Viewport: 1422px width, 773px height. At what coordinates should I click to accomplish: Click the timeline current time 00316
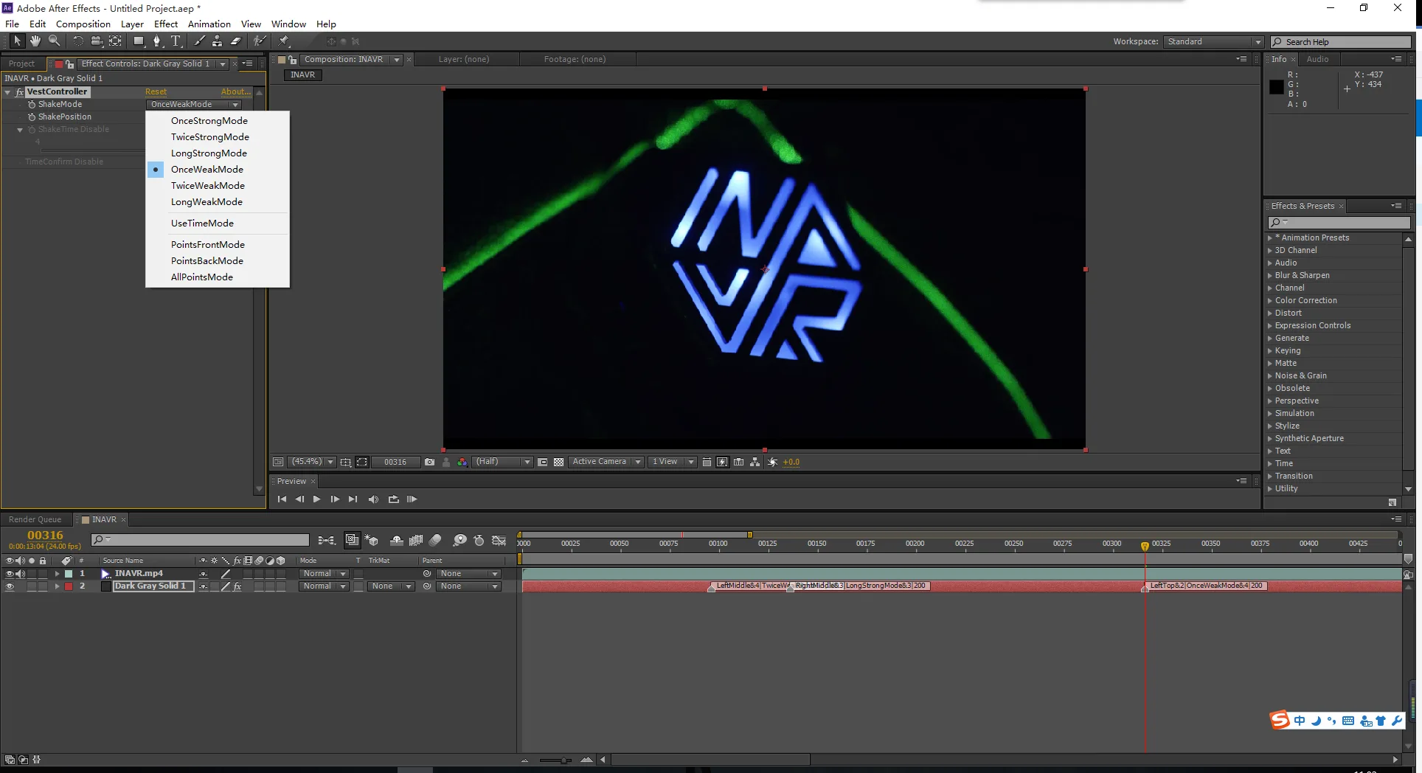click(45, 535)
